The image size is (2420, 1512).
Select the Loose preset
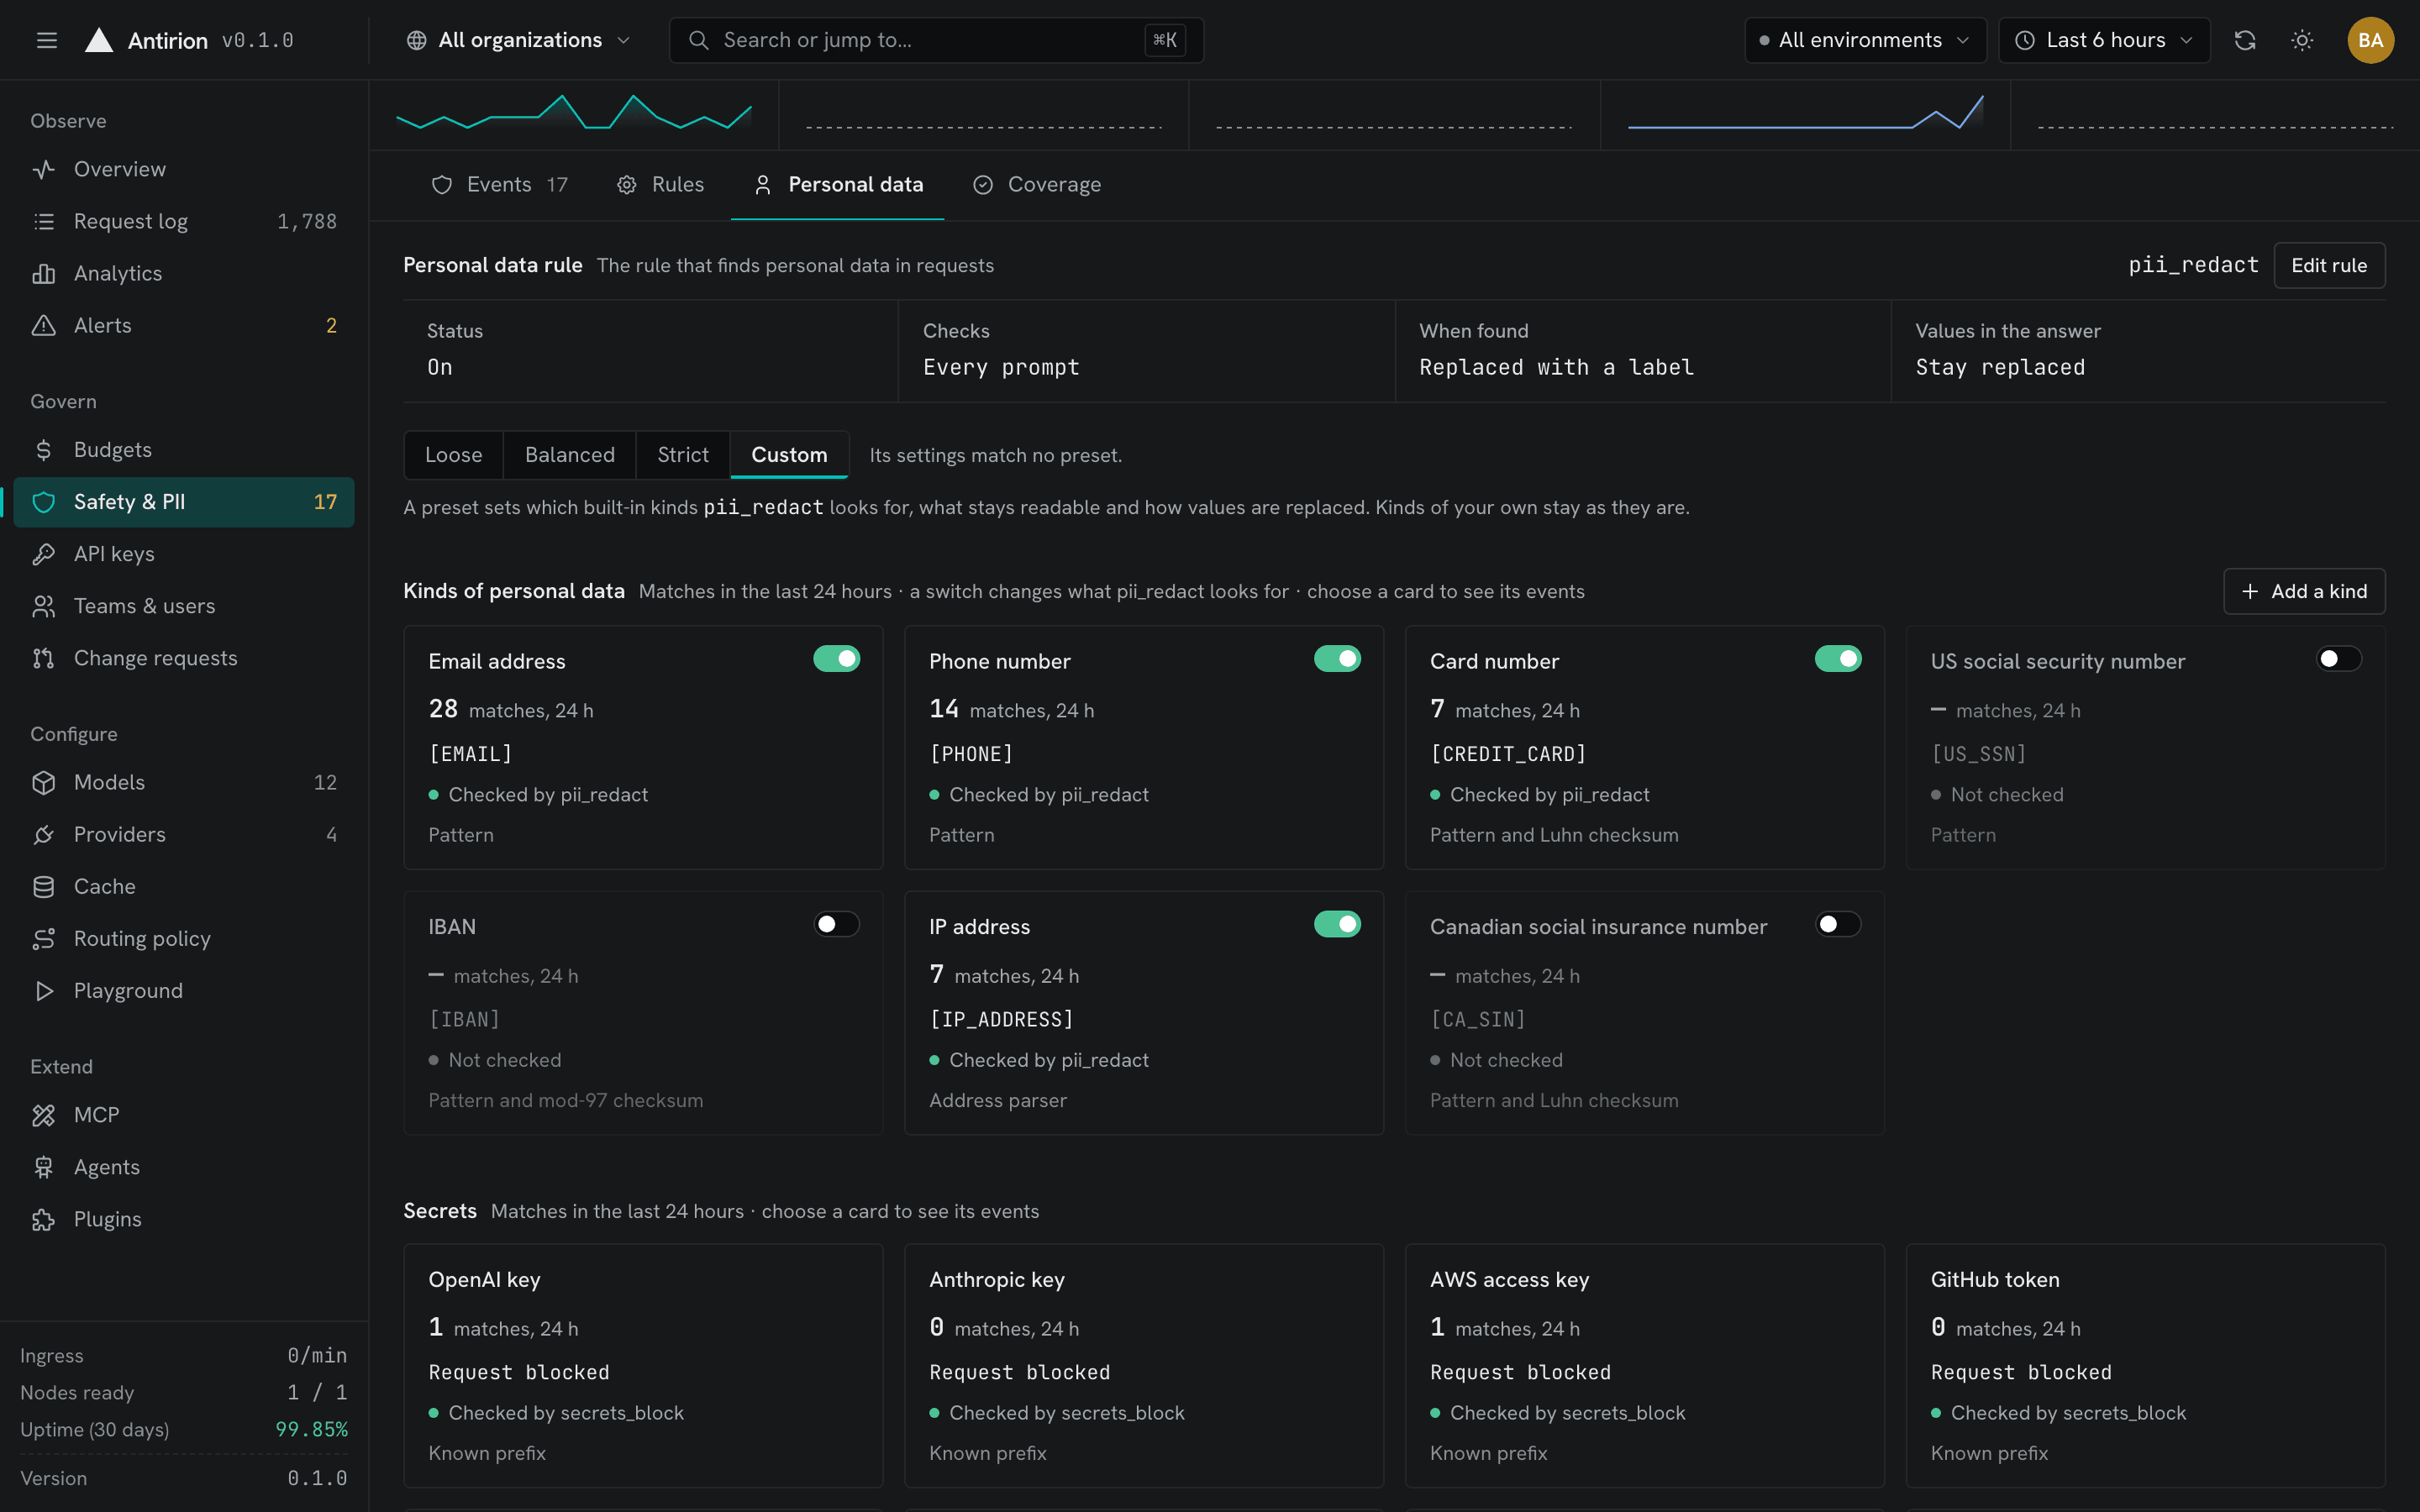tap(453, 455)
